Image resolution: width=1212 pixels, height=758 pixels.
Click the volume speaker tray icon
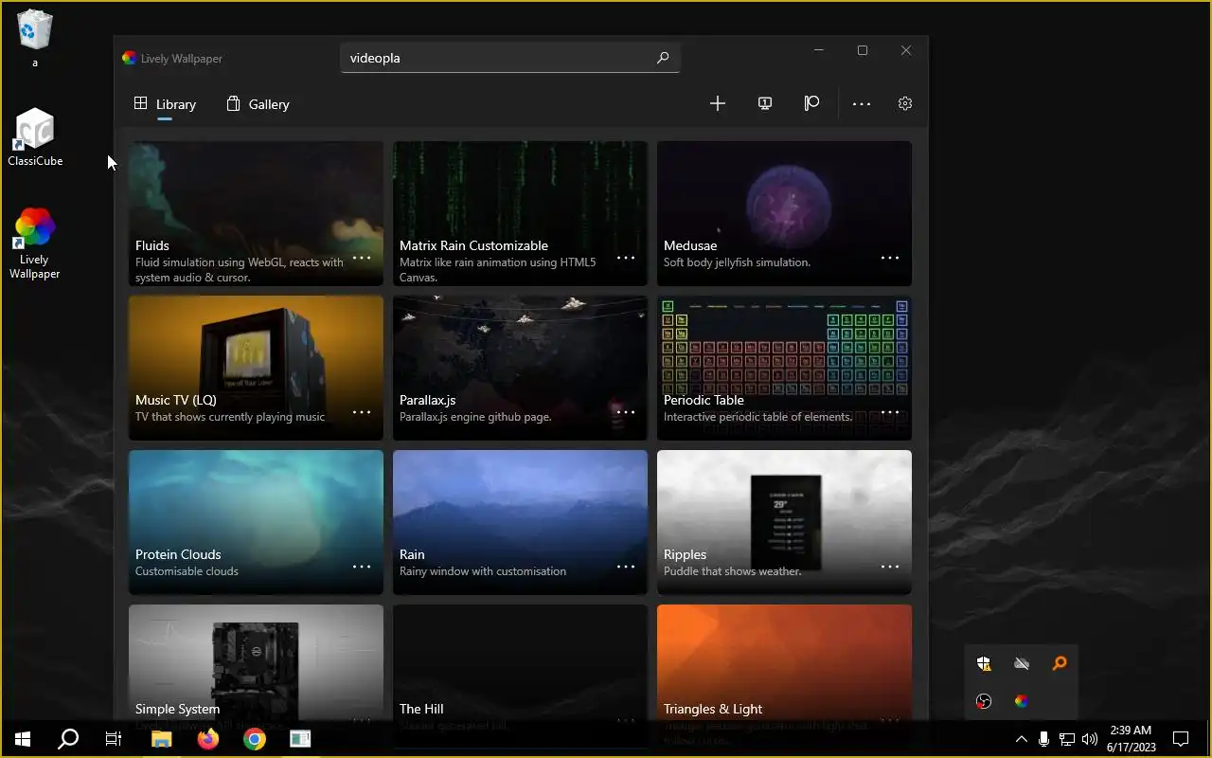click(x=1089, y=739)
